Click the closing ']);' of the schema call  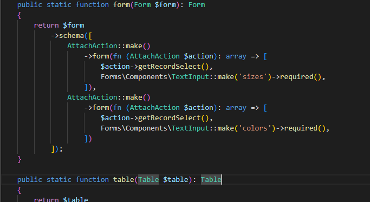tap(57, 149)
